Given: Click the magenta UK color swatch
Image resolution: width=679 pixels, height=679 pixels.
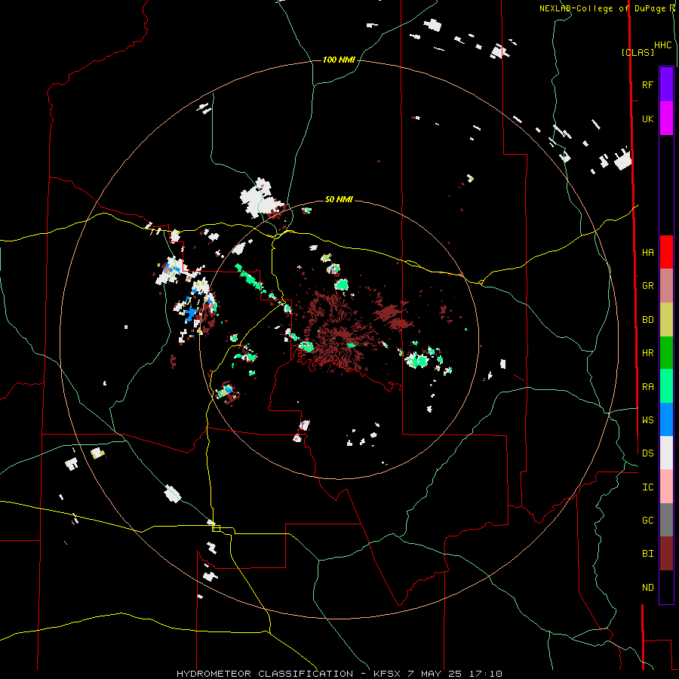Looking at the screenshot, I should coord(666,118).
